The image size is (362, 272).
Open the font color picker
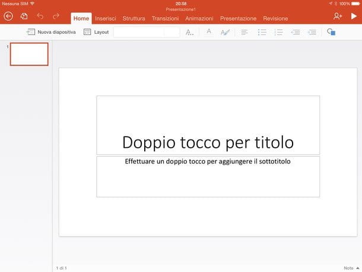[x=209, y=32]
